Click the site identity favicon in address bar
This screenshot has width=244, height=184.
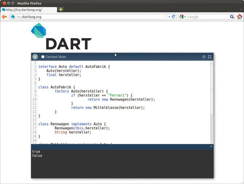13,17
